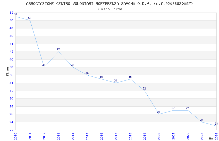
Task: Select the 2018 data point labeled 35
Action: 130,79
